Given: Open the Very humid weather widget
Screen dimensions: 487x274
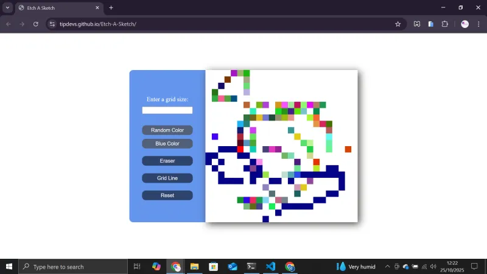Looking at the screenshot, I should tap(356, 267).
